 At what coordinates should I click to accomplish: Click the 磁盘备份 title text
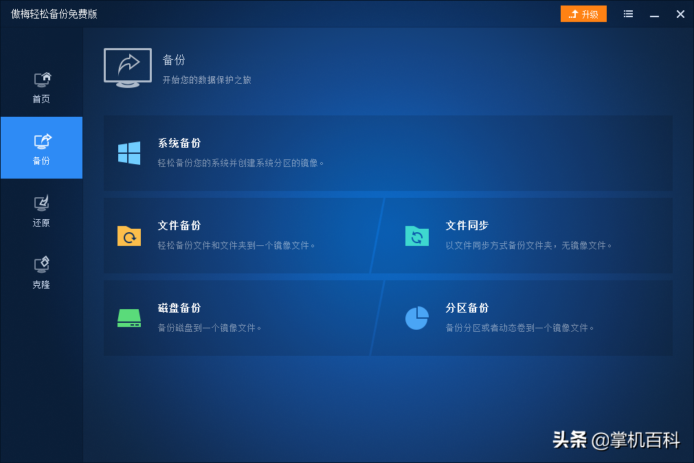[179, 308]
